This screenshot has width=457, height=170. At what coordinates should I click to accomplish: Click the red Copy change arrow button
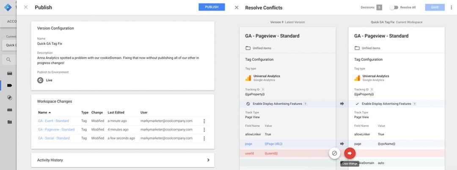[350, 153]
